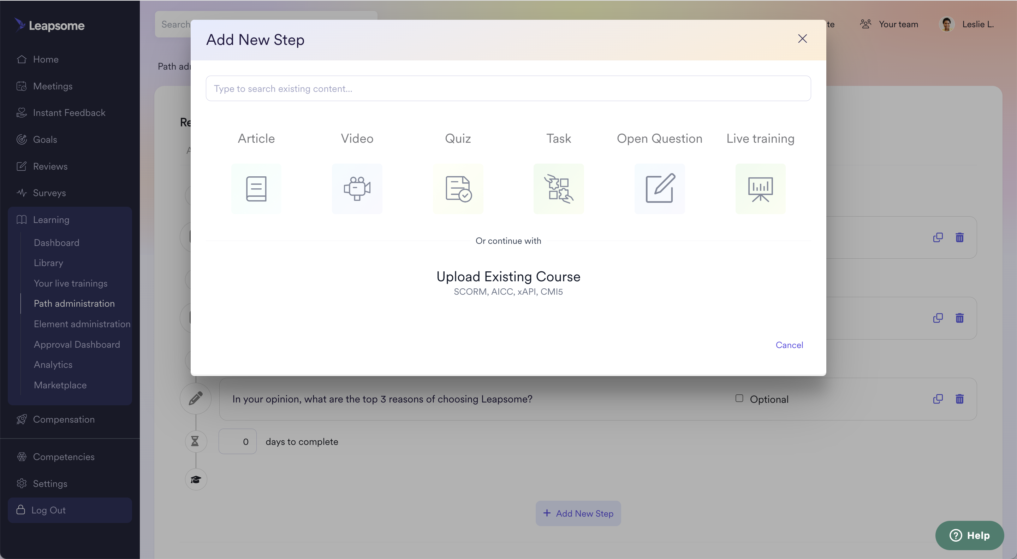Choose the Video camera icon
This screenshot has width=1017, height=559.
pyautogui.click(x=357, y=188)
